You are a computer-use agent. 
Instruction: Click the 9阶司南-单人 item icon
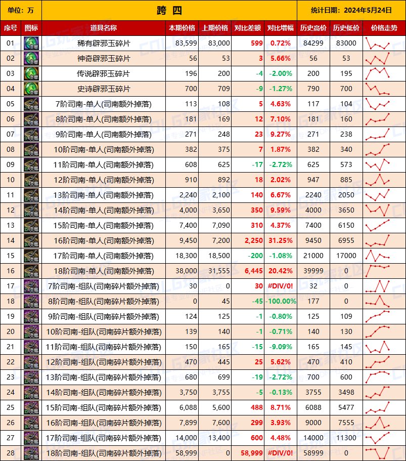(31, 135)
